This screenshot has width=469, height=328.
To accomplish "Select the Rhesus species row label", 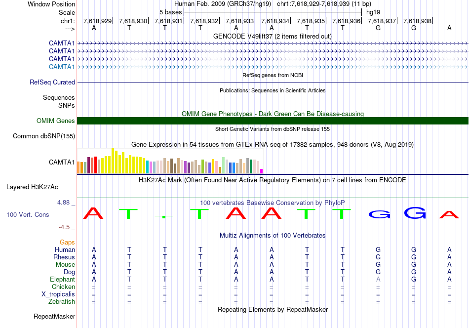I will 64,257.
